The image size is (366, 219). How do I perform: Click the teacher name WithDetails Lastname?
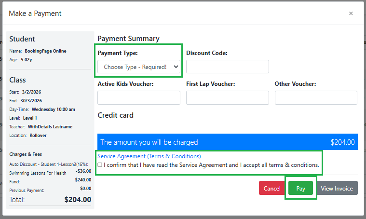point(49,127)
